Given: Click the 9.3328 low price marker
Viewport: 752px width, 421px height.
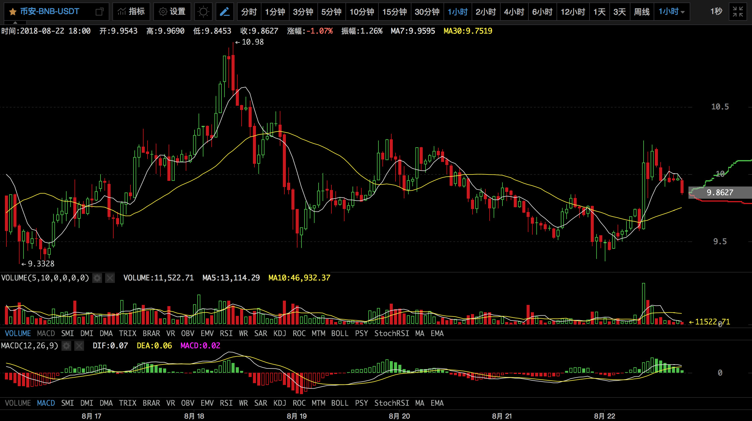Looking at the screenshot, I should pyautogui.click(x=38, y=264).
